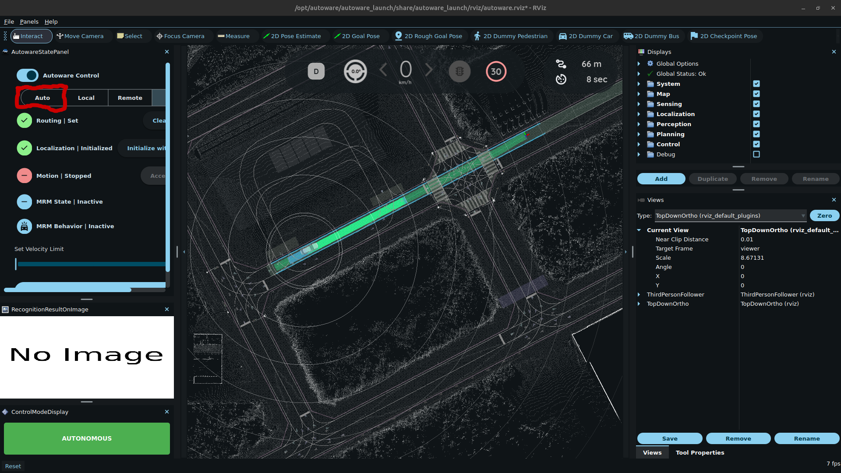Choose the Select tool in toolbar

tap(130, 36)
